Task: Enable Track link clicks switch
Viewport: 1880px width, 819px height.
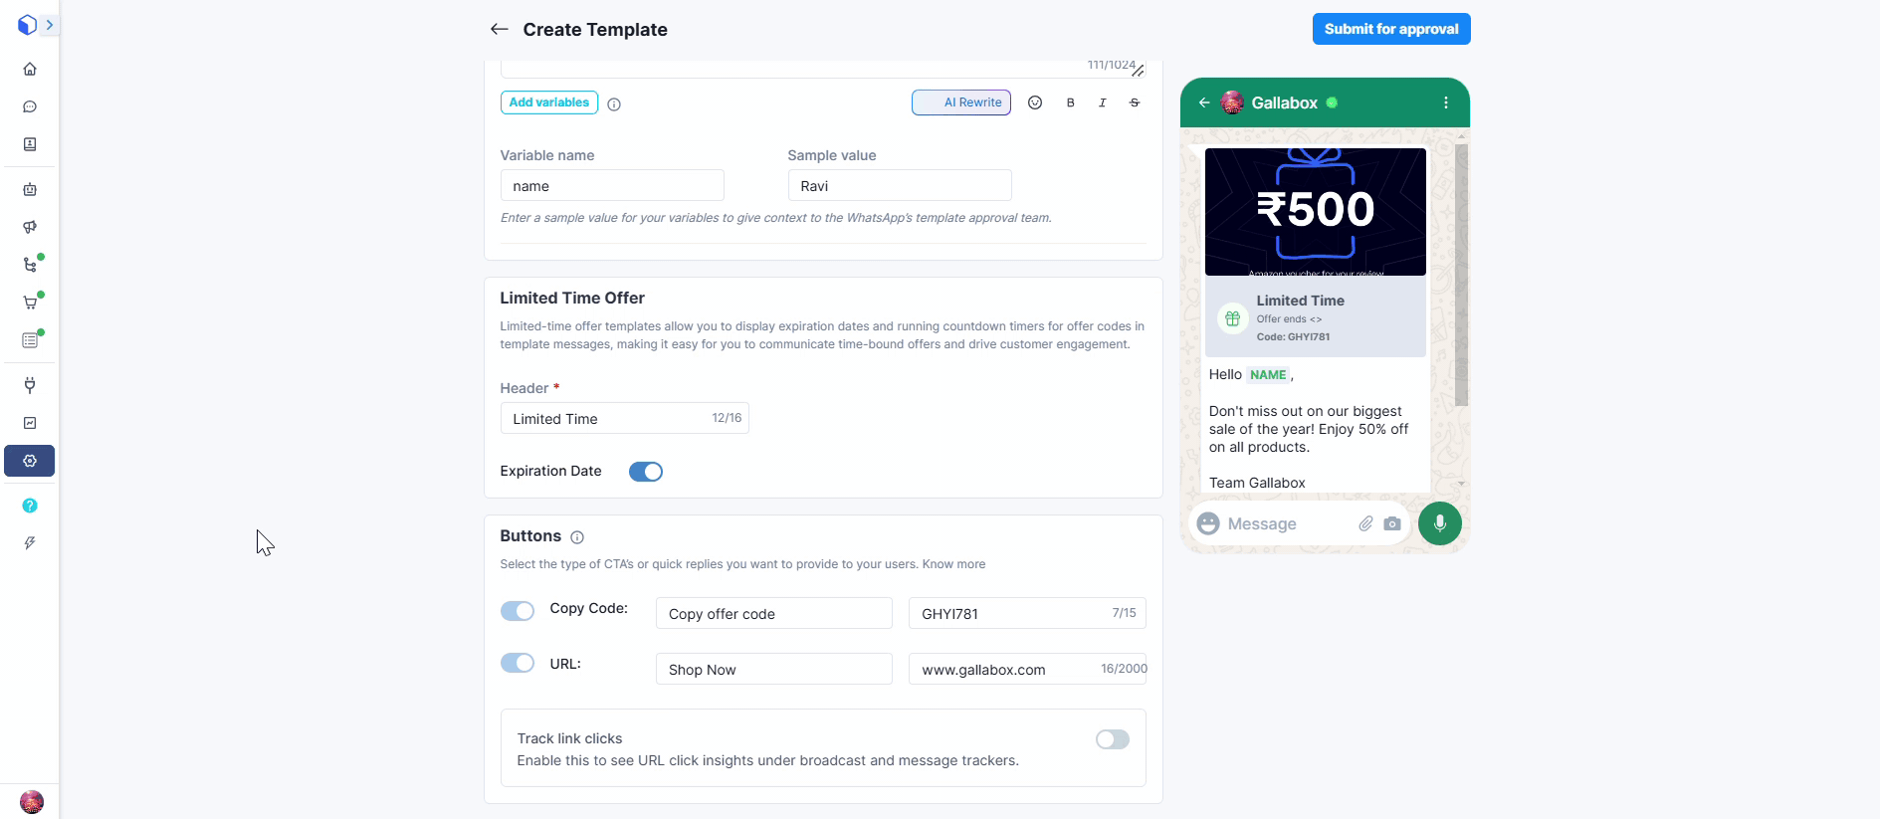Action: click(x=1112, y=739)
